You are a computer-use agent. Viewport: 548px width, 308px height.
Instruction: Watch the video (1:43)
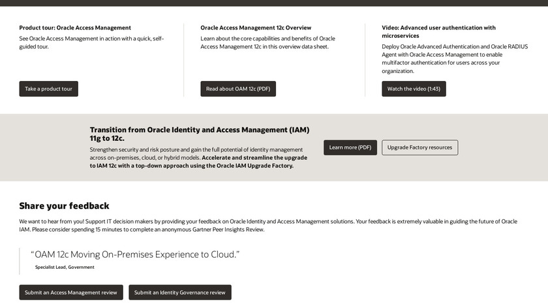pyautogui.click(x=414, y=89)
